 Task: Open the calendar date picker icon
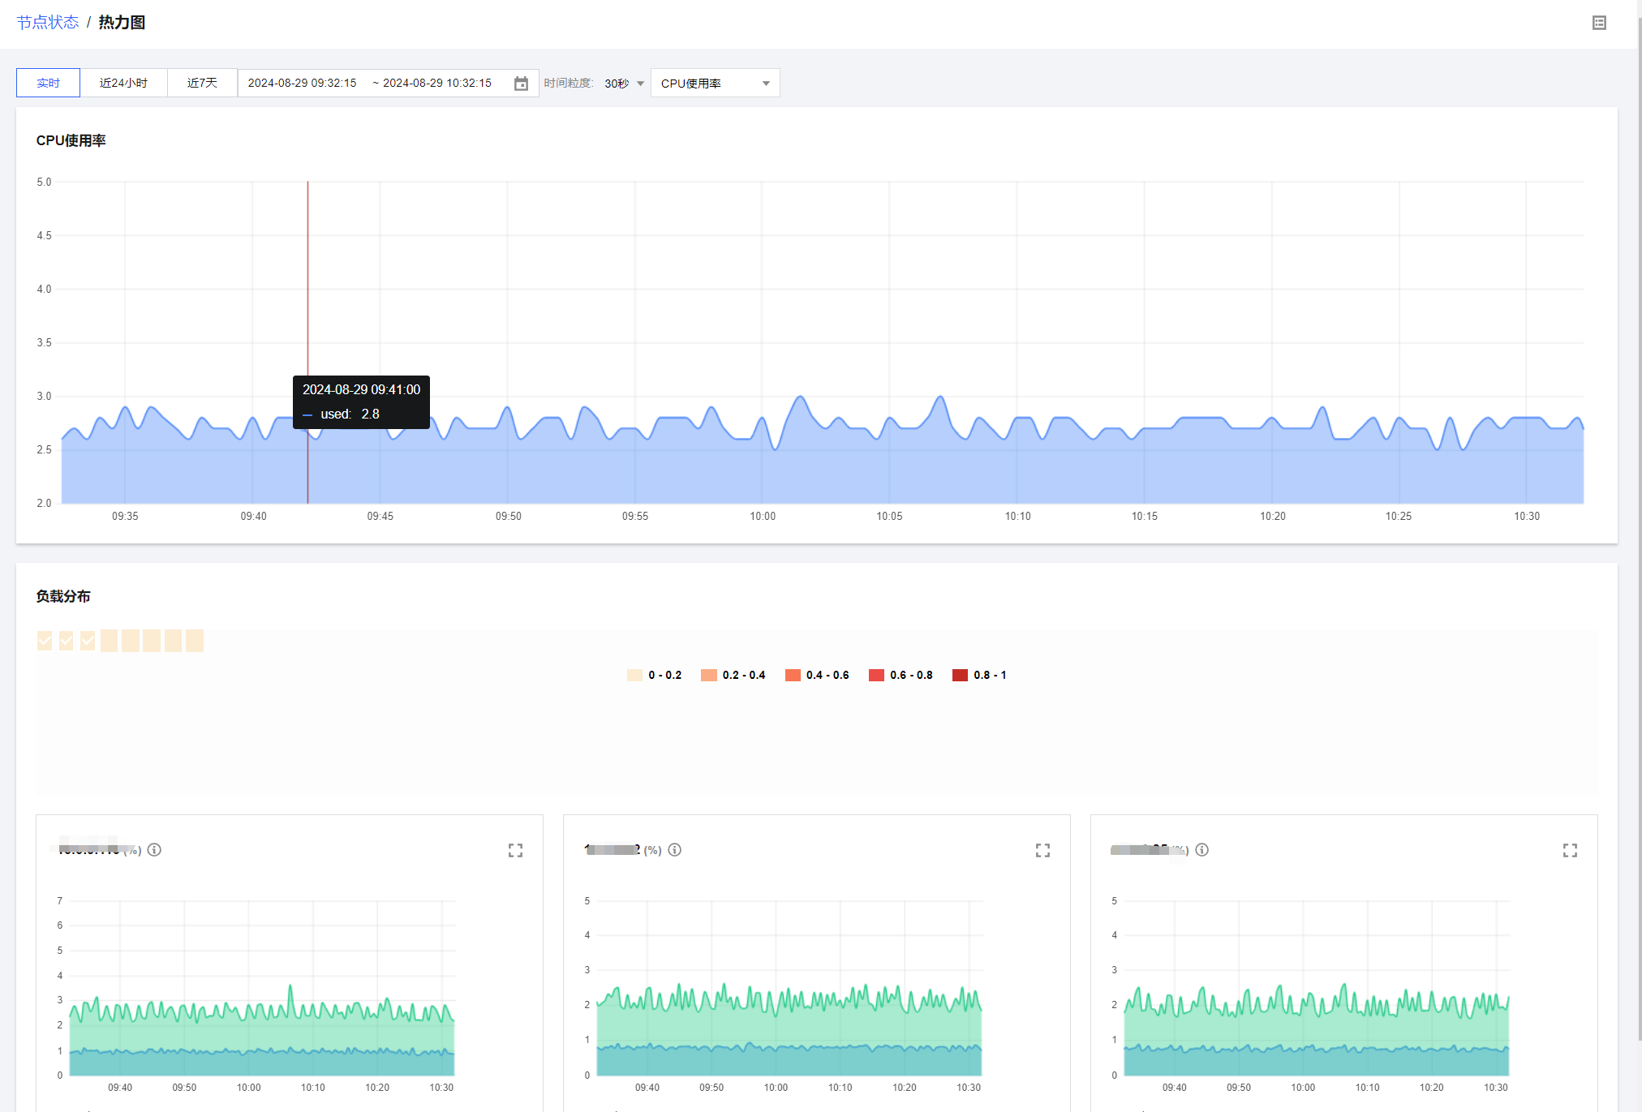coord(521,84)
